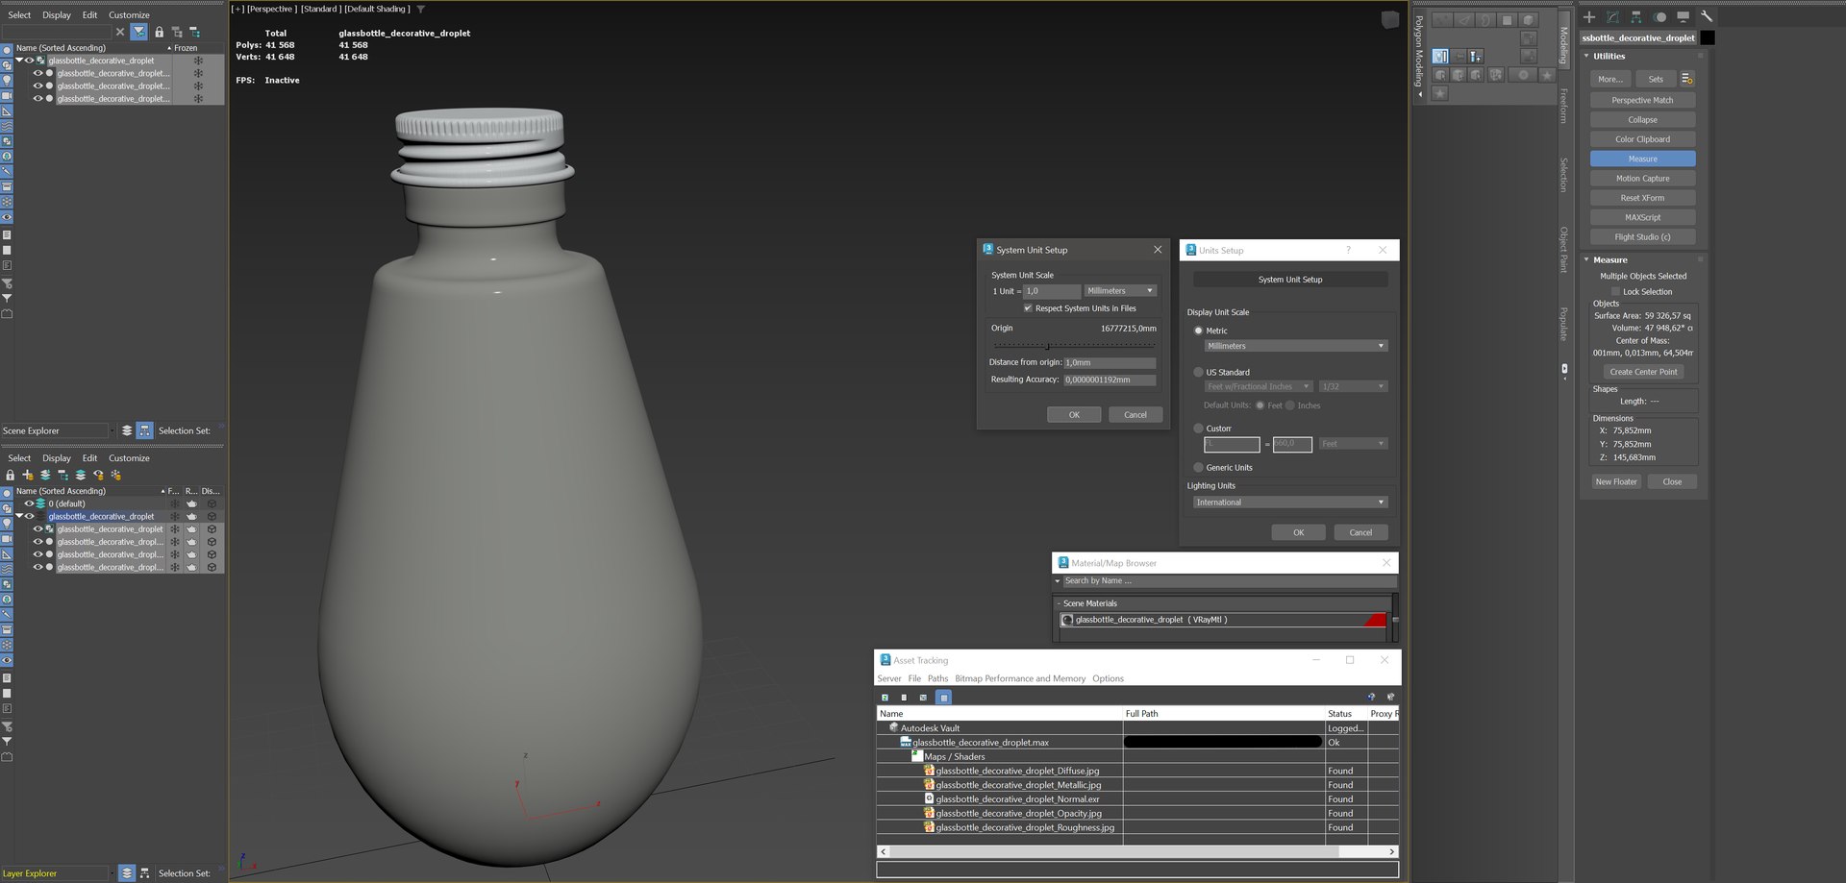This screenshot has height=883, width=1846.
Task: Open the Metric display unit Millimeters dropdown
Action: click(1296, 346)
